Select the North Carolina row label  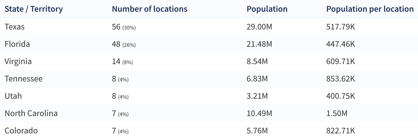pos(31,114)
